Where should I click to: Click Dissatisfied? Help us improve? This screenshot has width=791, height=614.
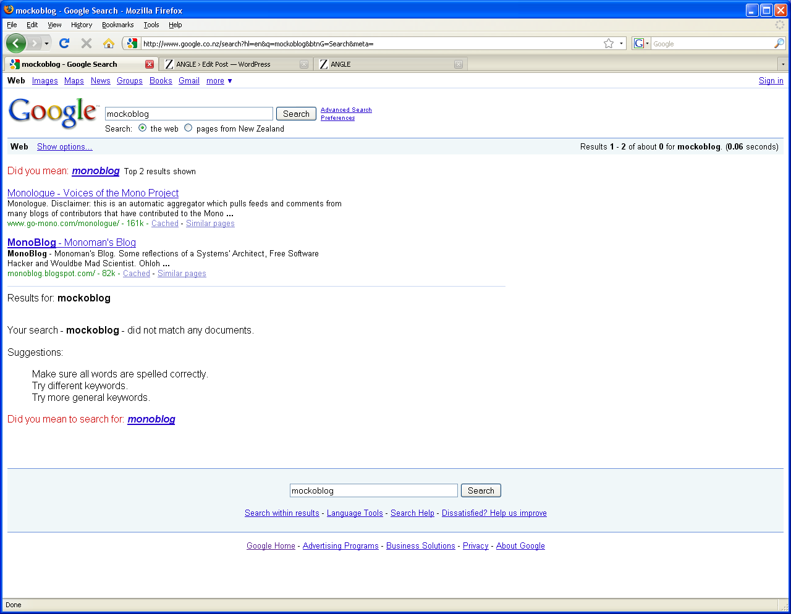pos(494,513)
